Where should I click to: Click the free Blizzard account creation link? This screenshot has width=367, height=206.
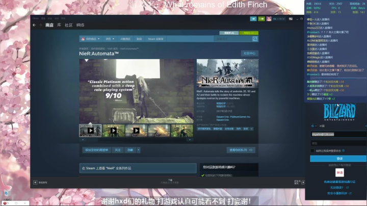(x=339, y=182)
